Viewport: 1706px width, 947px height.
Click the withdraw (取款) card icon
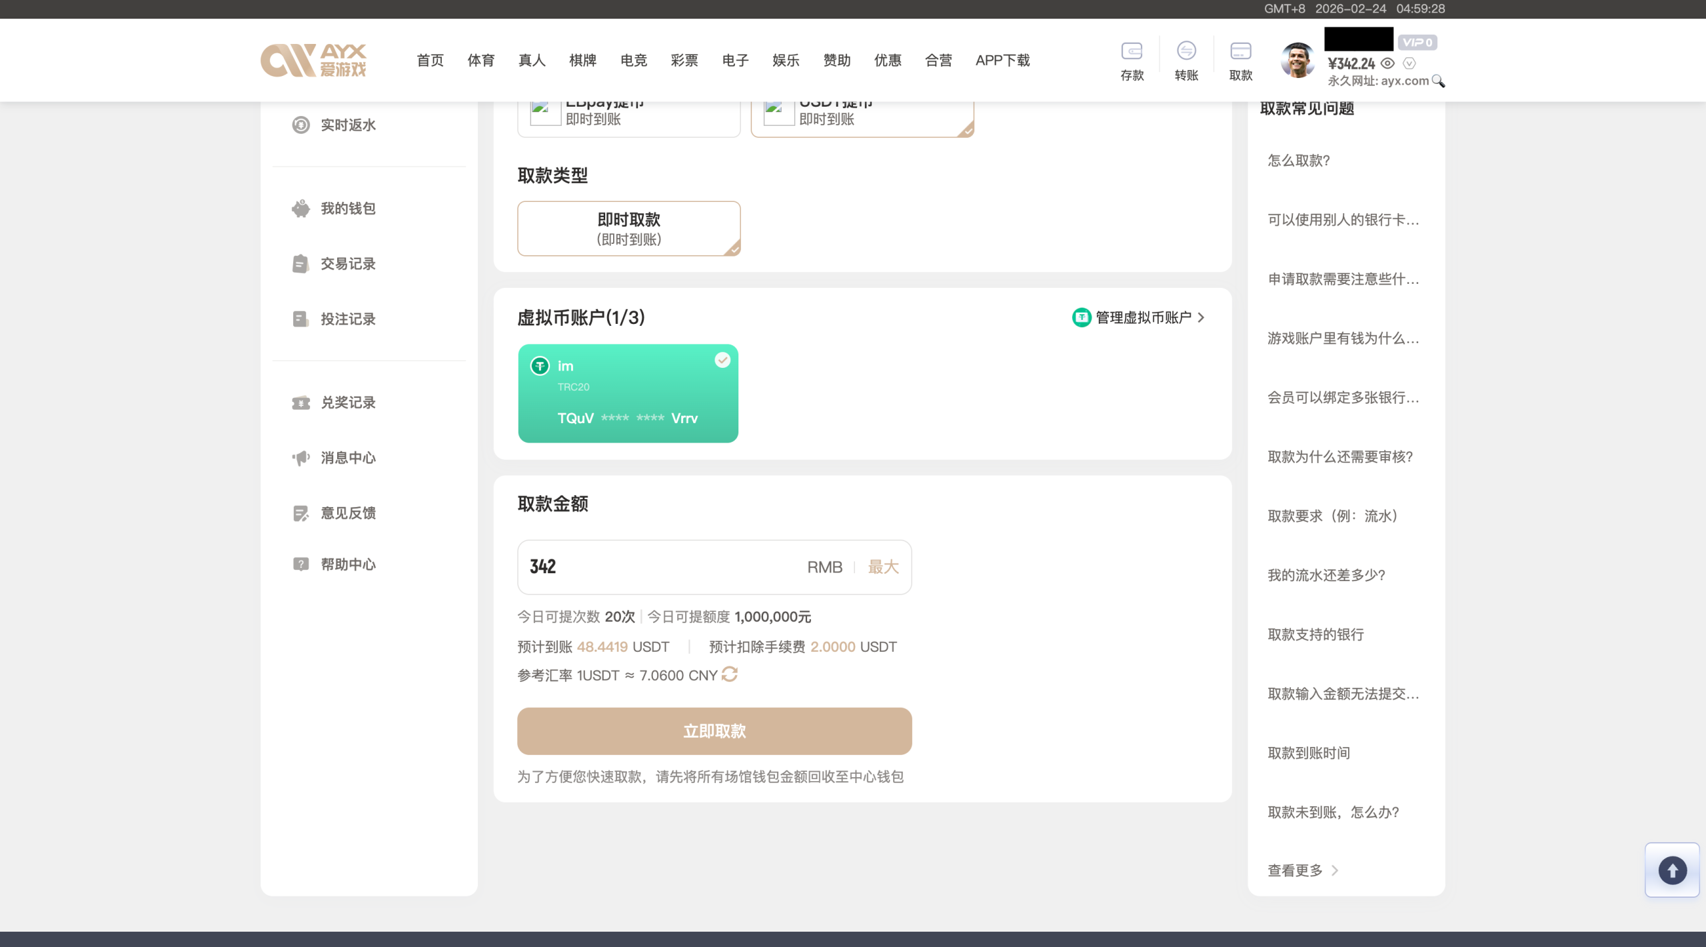pyautogui.click(x=1240, y=51)
